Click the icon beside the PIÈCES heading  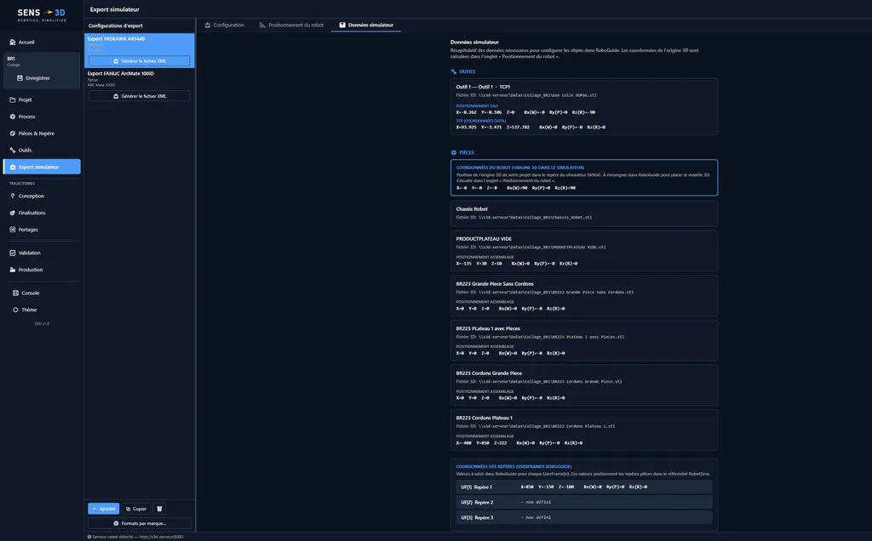pos(454,152)
